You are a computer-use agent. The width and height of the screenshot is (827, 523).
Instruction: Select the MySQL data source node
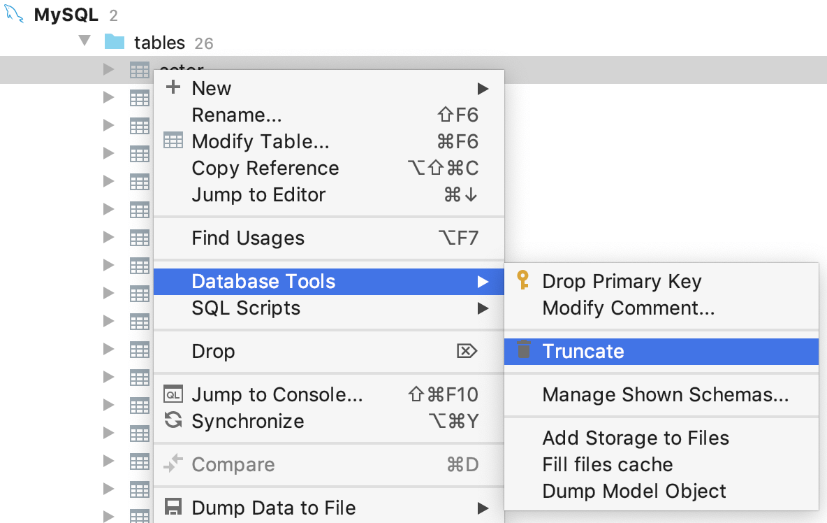point(66,15)
